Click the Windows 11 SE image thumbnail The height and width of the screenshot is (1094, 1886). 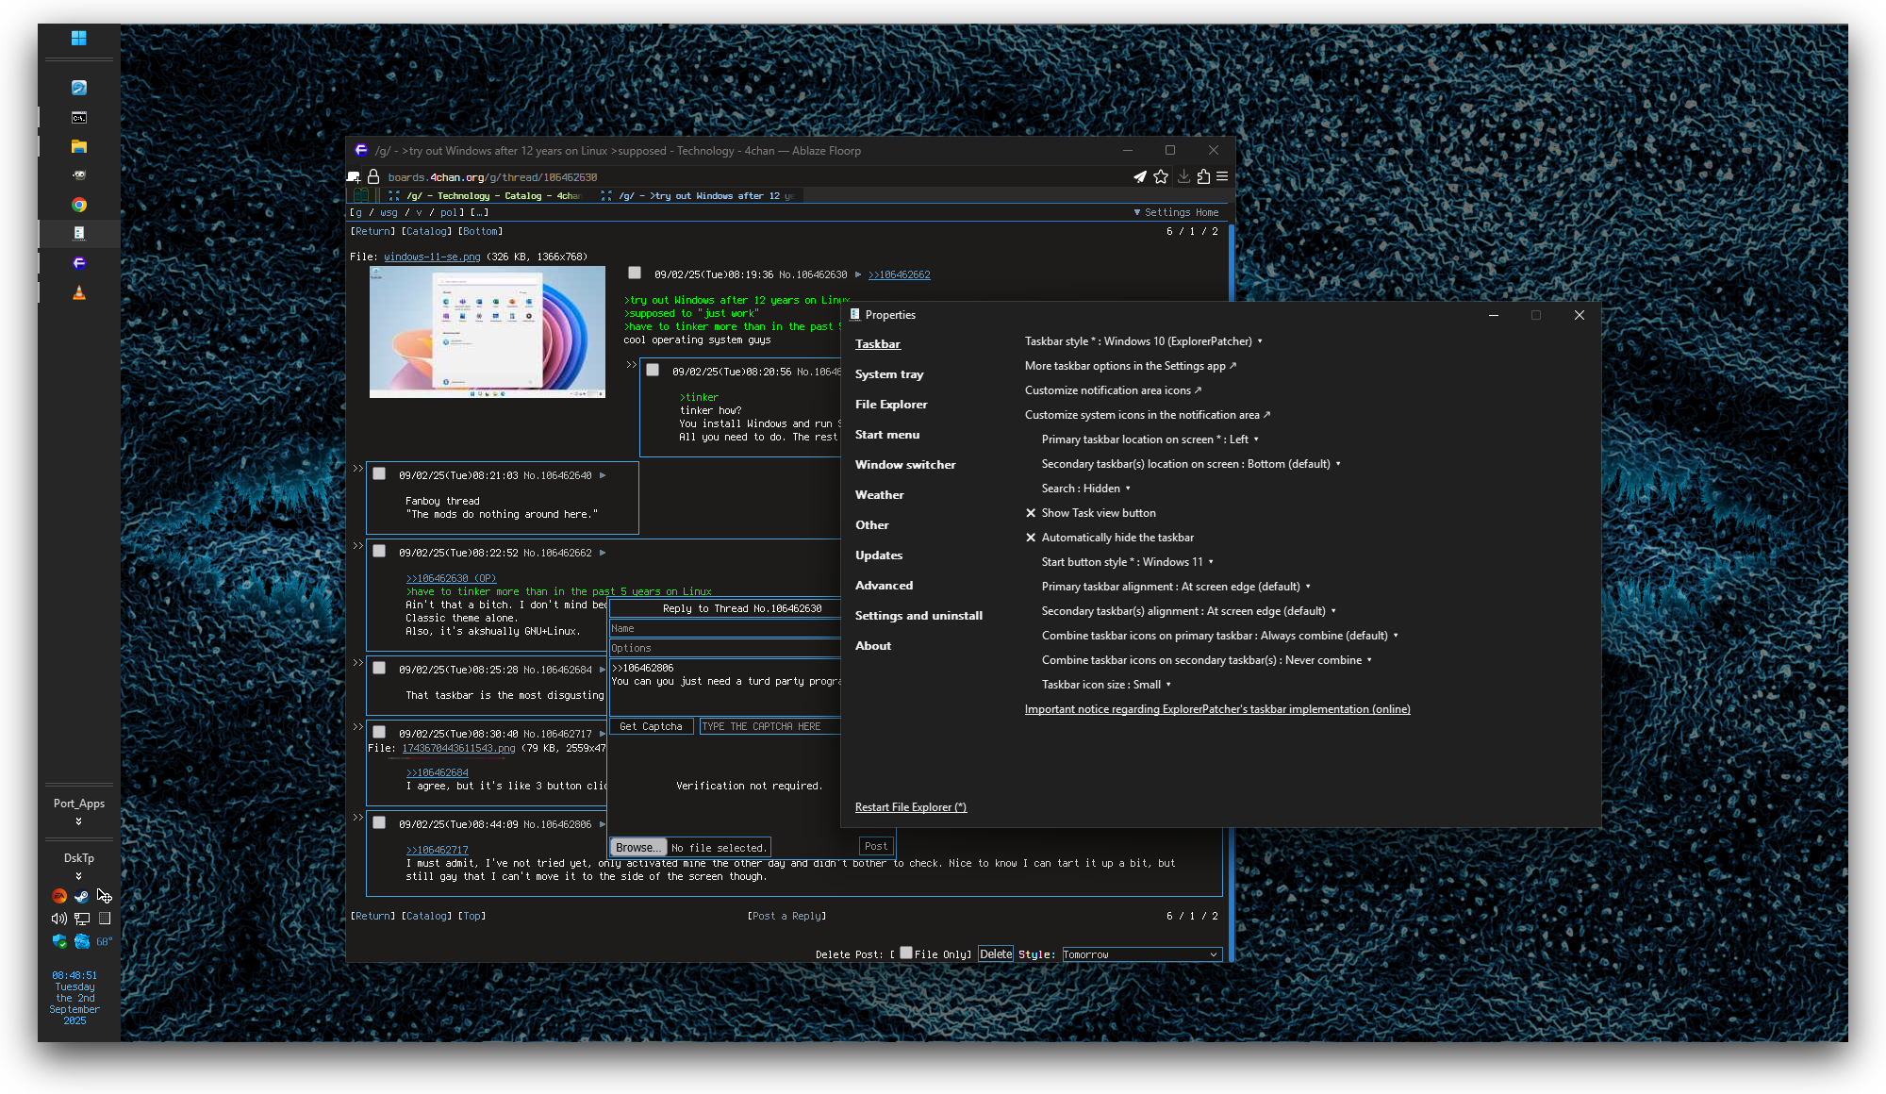(488, 332)
